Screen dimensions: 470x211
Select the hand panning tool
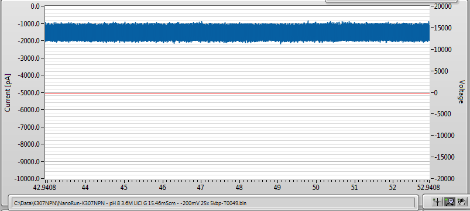pos(462,202)
